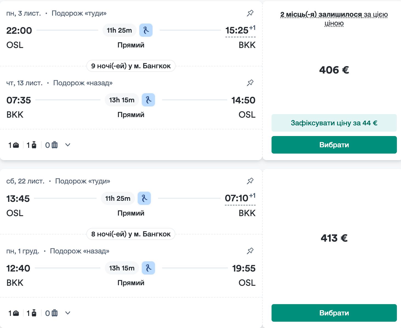Click airline logo on 22:00 OSL departure

pyautogui.click(x=146, y=30)
